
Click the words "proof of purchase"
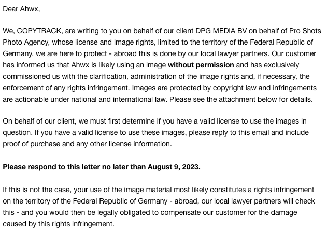pos(31,144)
